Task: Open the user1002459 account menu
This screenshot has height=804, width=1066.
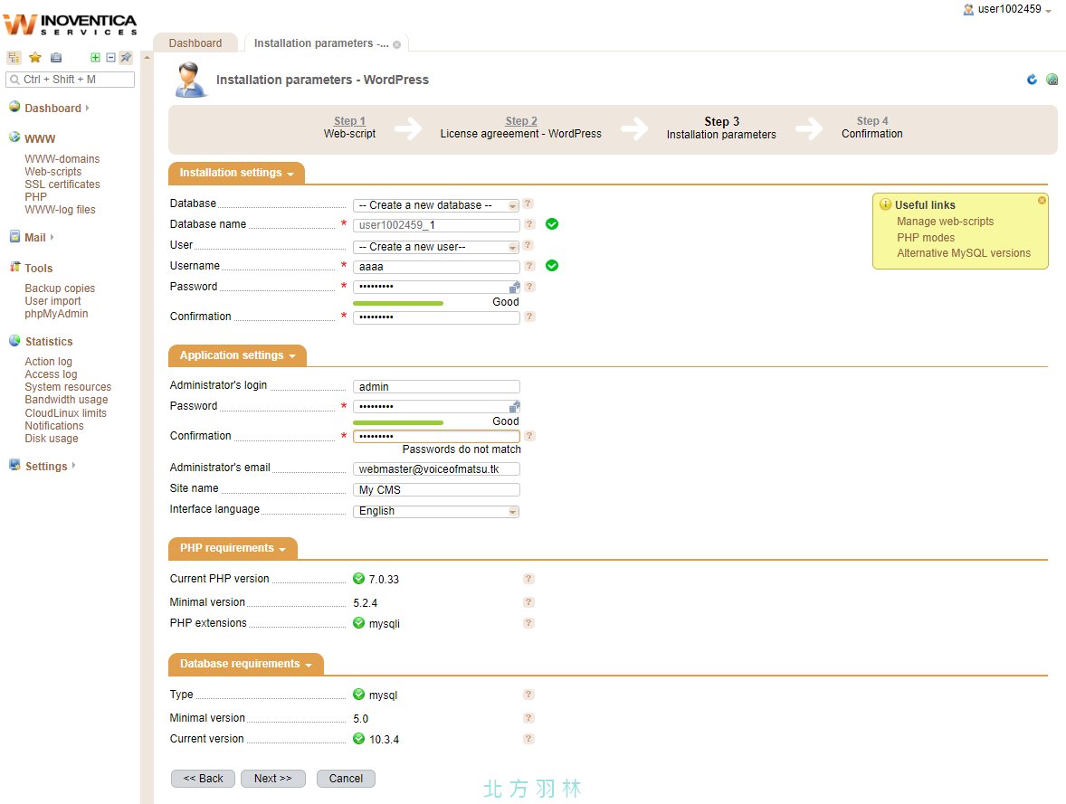Action: (x=1014, y=10)
